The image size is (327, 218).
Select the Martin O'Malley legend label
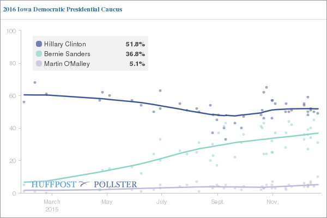click(x=68, y=64)
